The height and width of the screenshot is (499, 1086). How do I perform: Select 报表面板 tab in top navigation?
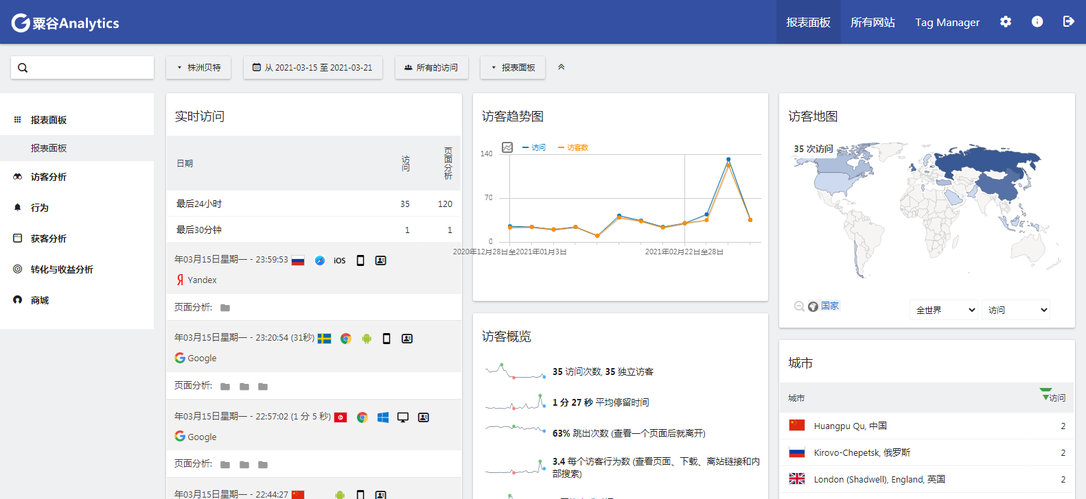click(x=809, y=22)
